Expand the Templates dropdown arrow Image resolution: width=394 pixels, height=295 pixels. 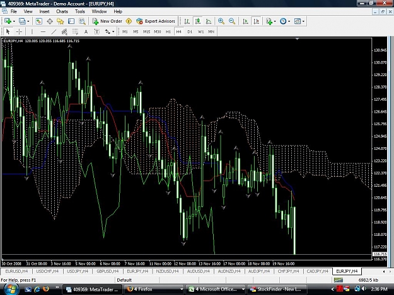click(x=303, y=21)
